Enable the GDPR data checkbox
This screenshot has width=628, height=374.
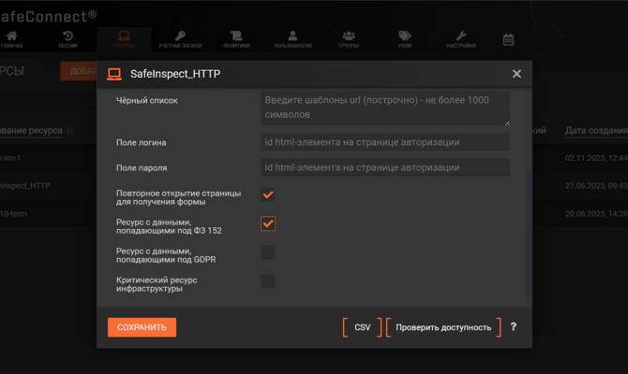[x=268, y=252]
